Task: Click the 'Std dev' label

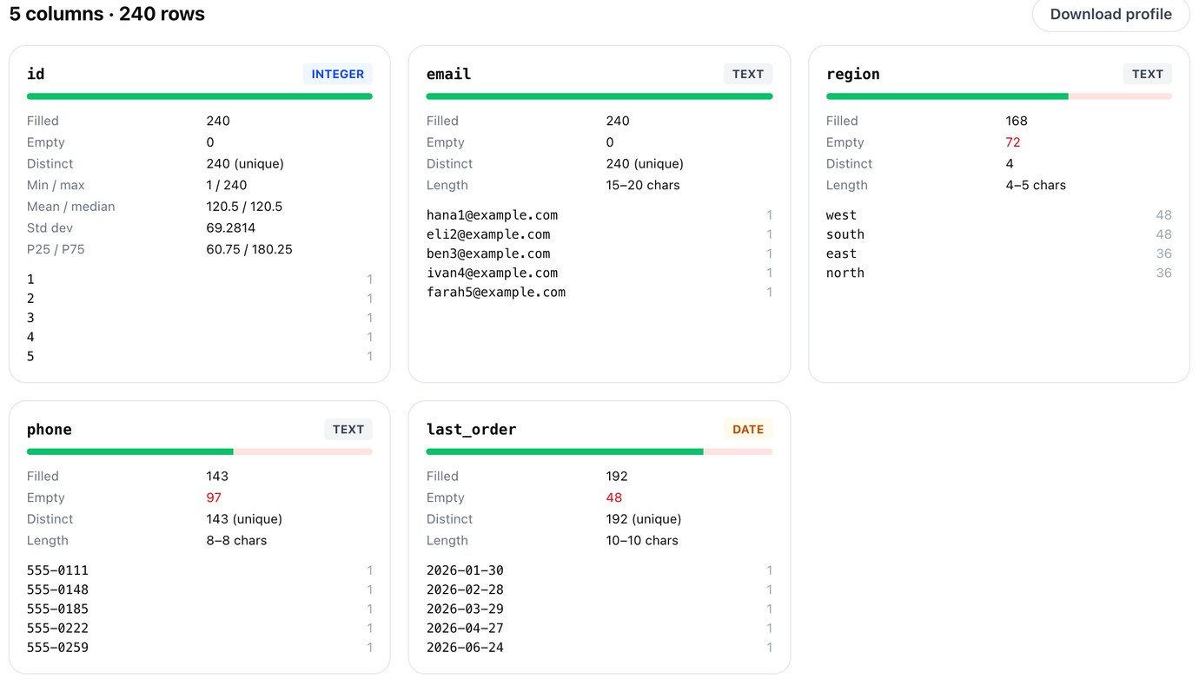Action: click(50, 227)
